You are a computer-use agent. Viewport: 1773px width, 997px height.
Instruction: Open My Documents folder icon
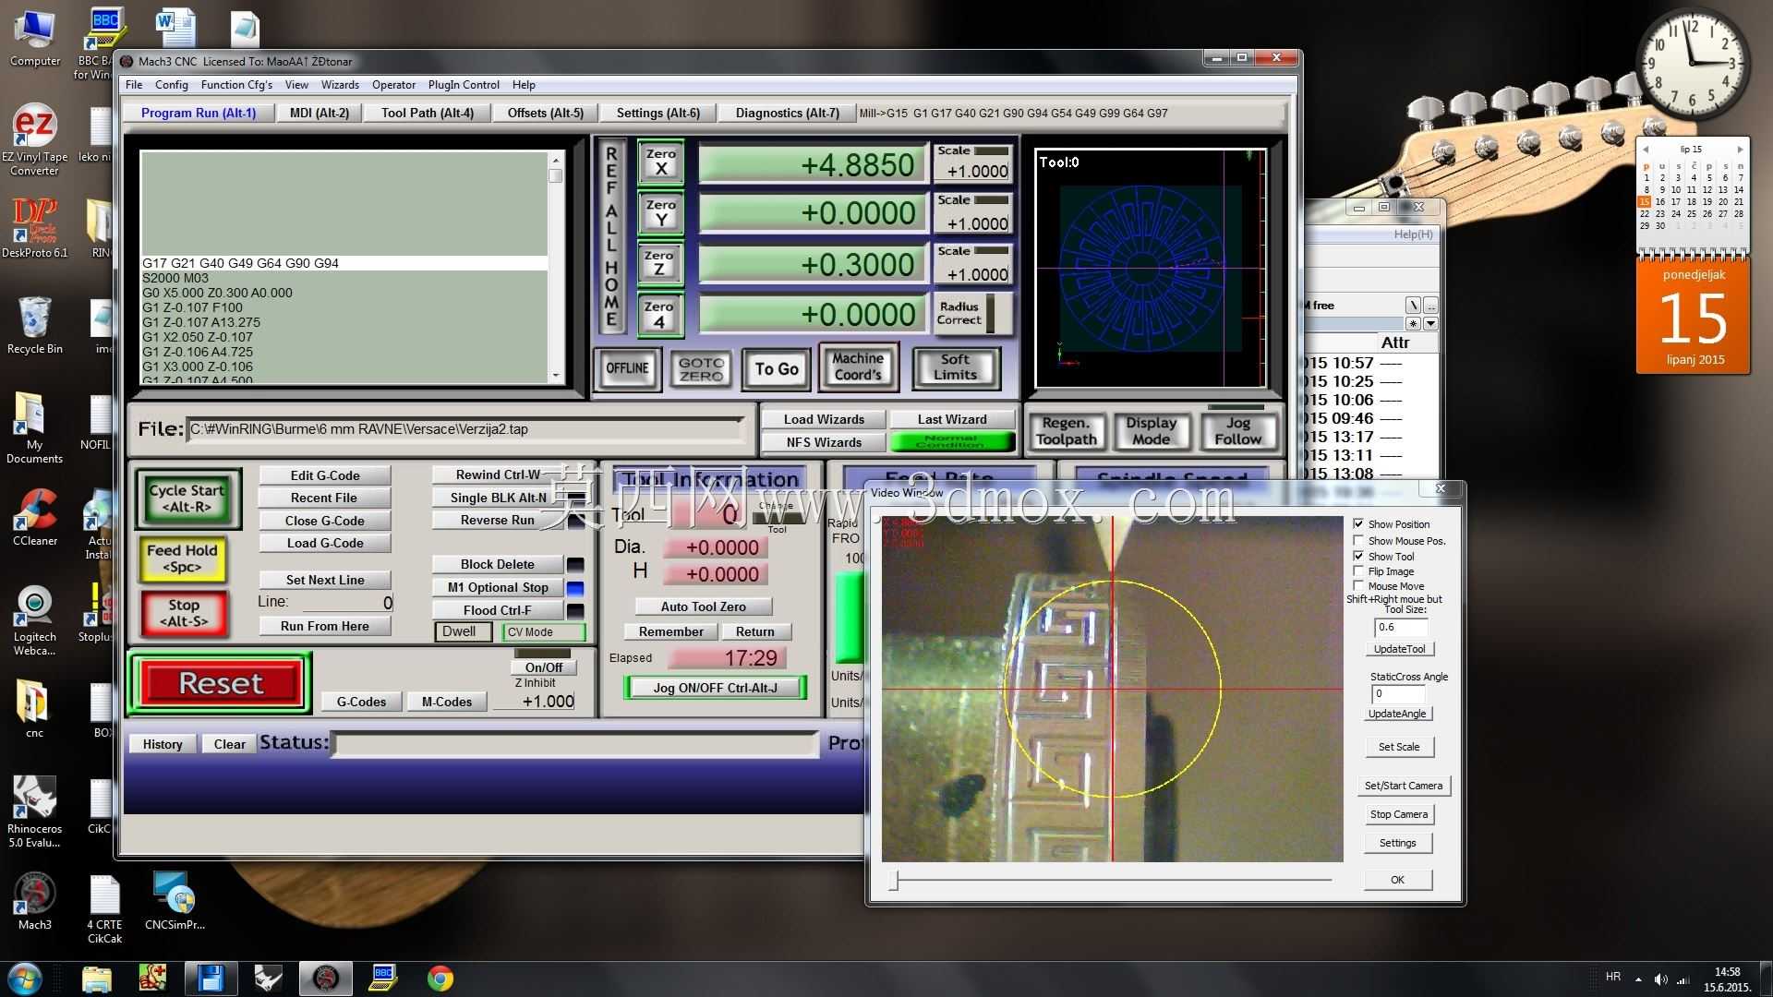click(x=35, y=427)
